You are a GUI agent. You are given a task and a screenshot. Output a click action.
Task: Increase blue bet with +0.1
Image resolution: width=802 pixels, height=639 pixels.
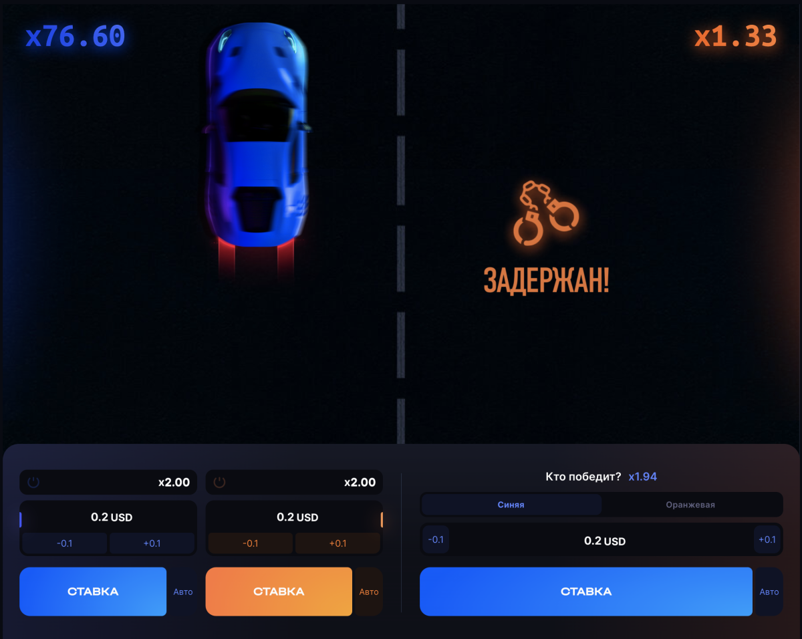(152, 543)
